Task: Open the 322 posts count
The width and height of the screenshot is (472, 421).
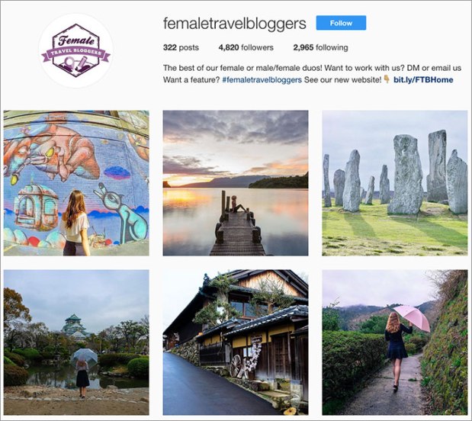Action: click(181, 47)
